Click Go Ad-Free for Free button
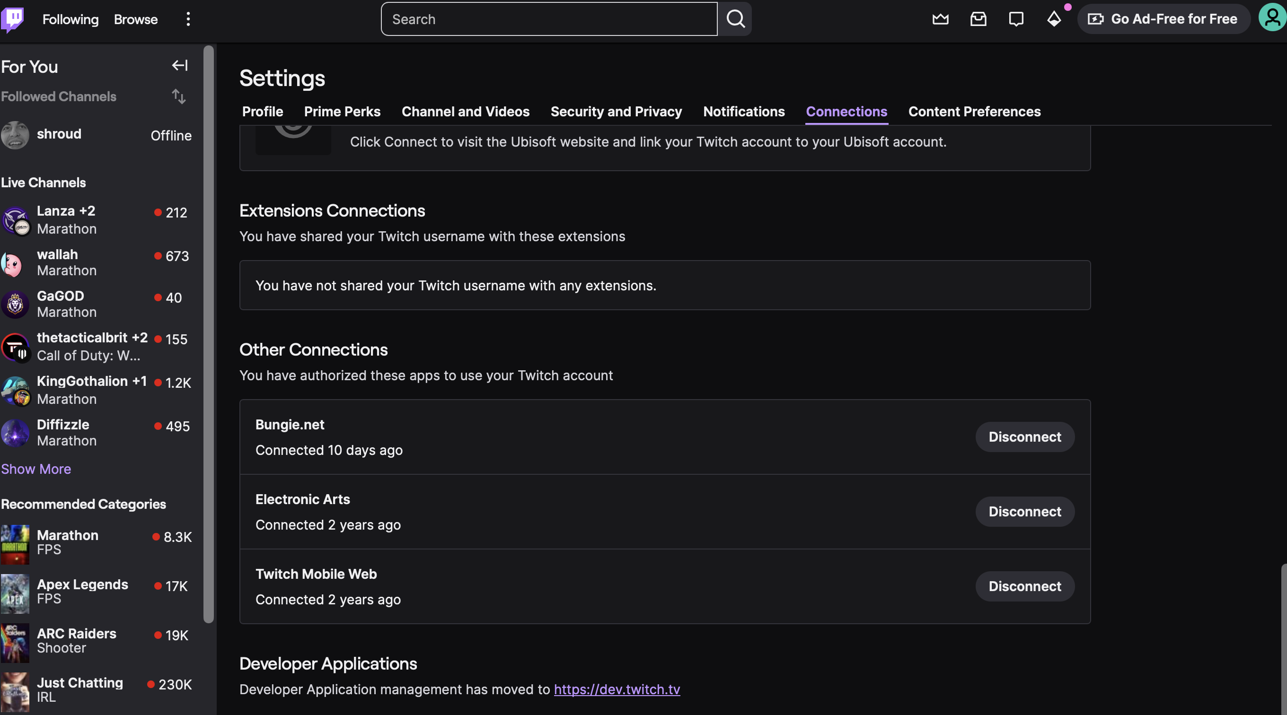Screen dimensions: 1287x715 [1163, 19]
